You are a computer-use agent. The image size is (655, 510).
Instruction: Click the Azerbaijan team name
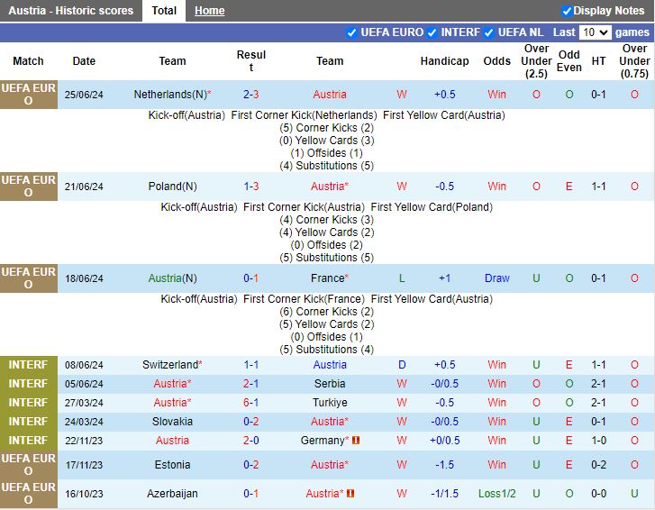pos(172,493)
